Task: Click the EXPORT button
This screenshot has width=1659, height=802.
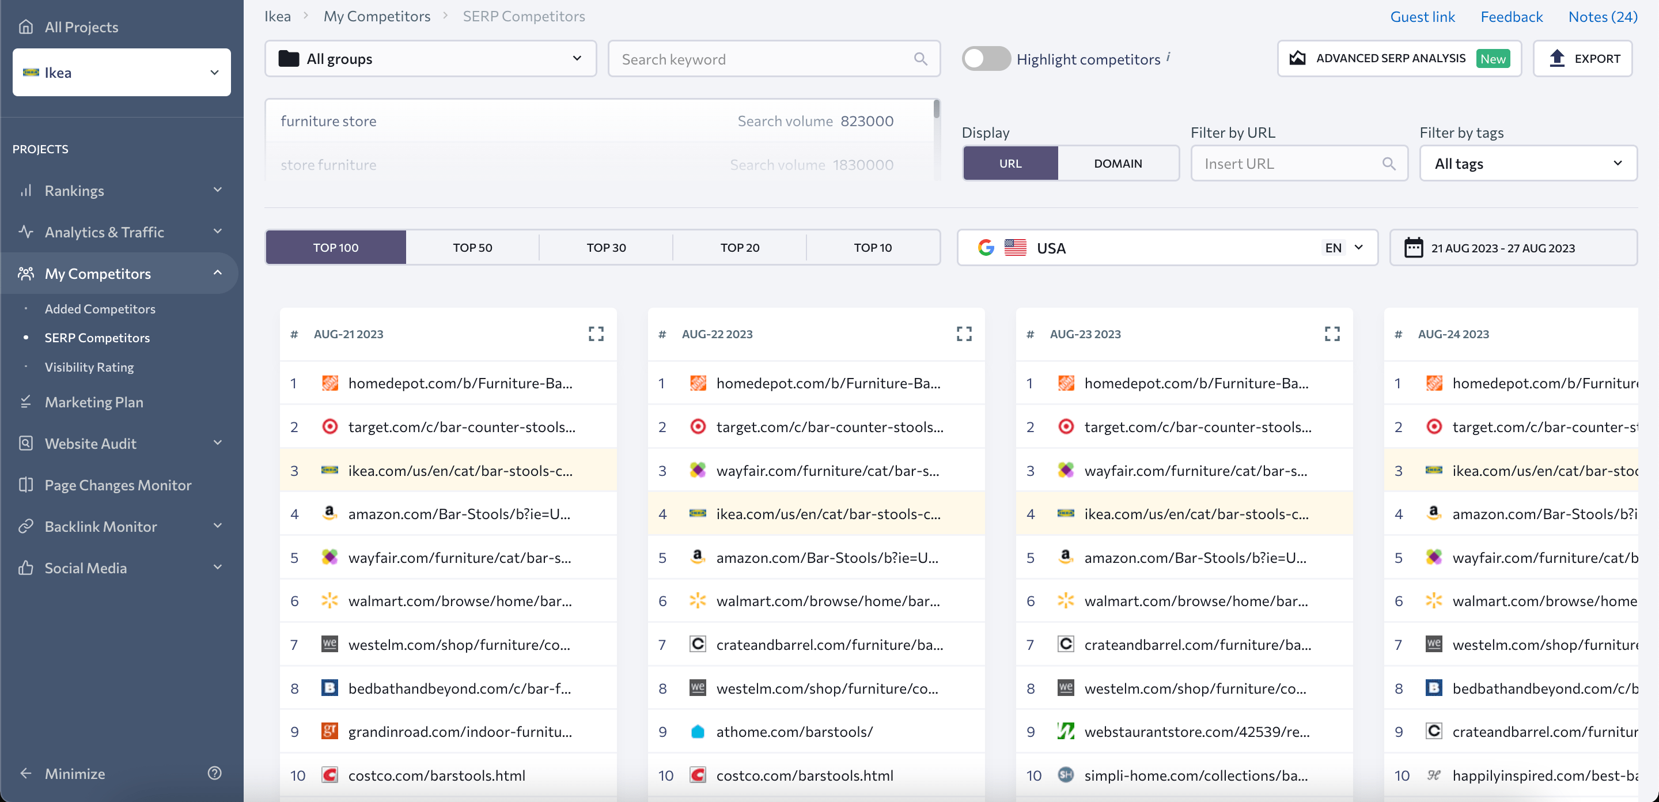Action: [x=1582, y=59]
